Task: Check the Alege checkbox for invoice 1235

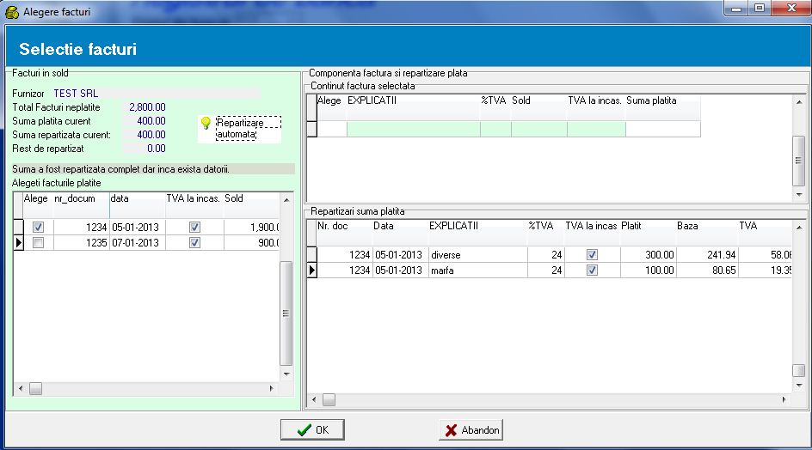Action: (x=37, y=243)
